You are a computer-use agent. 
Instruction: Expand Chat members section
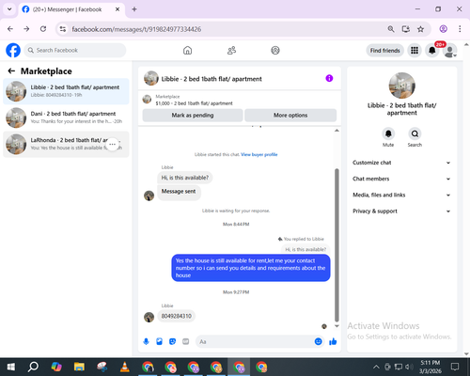[x=401, y=179]
